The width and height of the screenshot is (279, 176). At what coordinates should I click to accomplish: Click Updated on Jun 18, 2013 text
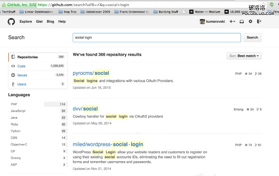[x=92, y=87]
